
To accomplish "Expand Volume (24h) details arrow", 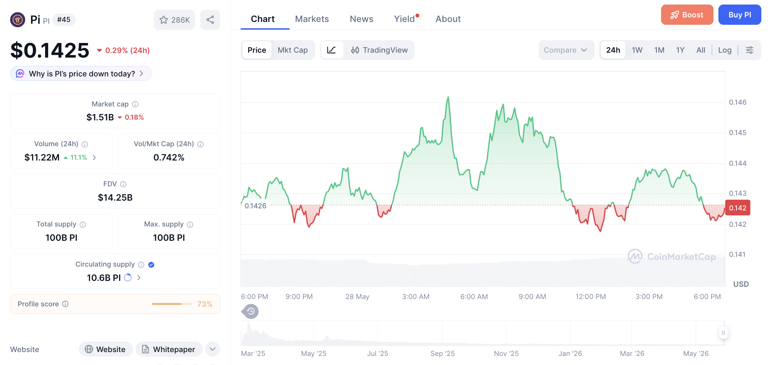I will click(x=94, y=158).
